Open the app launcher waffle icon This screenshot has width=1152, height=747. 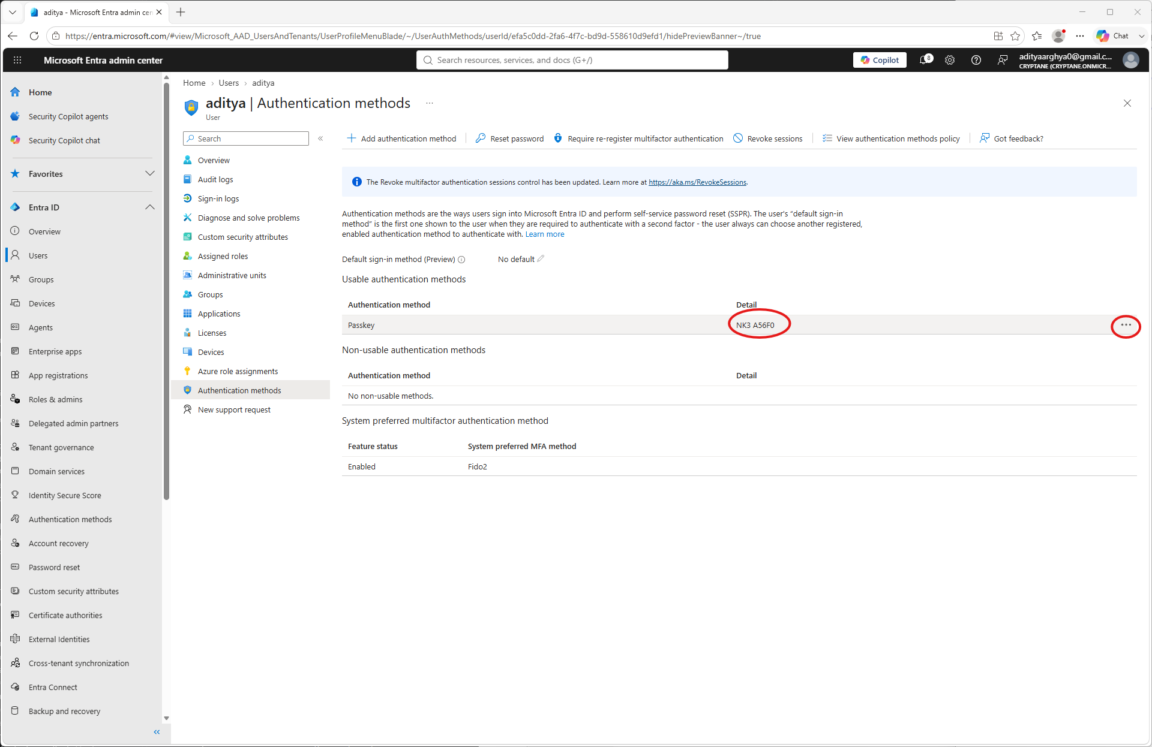17,60
